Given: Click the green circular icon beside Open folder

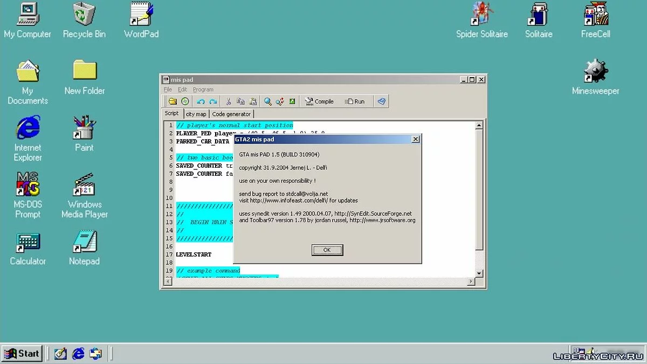Looking at the screenshot, I should click(x=185, y=101).
